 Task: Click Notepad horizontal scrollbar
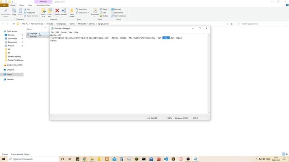click(128, 115)
